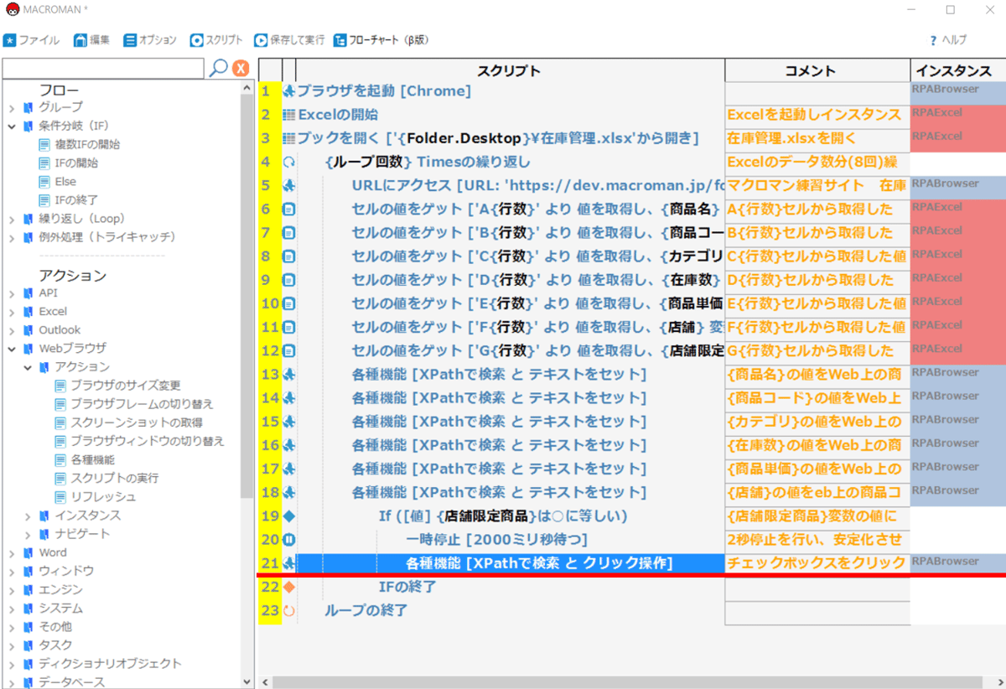The image size is (1006, 689).
Task: Select 複数IFの開始 command
Action: (x=79, y=144)
